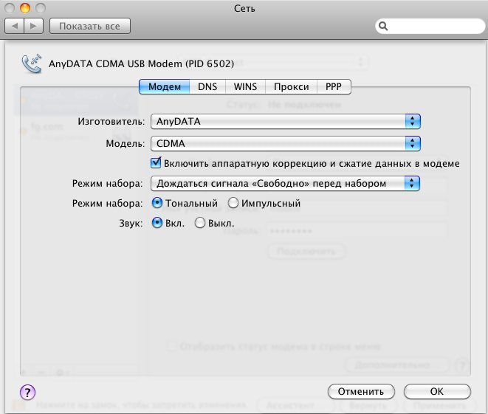488x414 pixels.
Task: Open the Дождаться сигнала «Свободно» dropdown
Action: coord(285,184)
